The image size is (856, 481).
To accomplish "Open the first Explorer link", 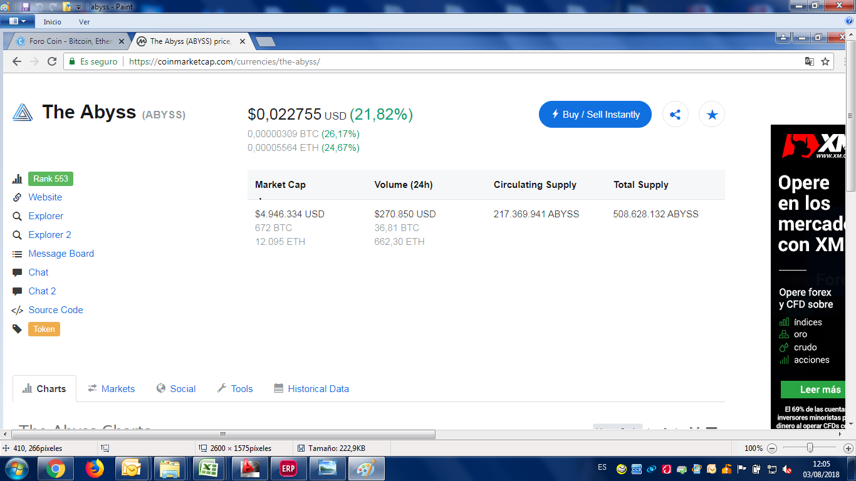I will click(46, 216).
